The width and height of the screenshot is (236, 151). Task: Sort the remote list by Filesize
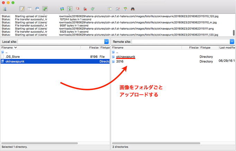coord(194,48)
